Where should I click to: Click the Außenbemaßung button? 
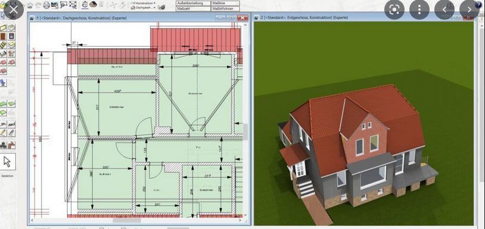click(192, 3)
